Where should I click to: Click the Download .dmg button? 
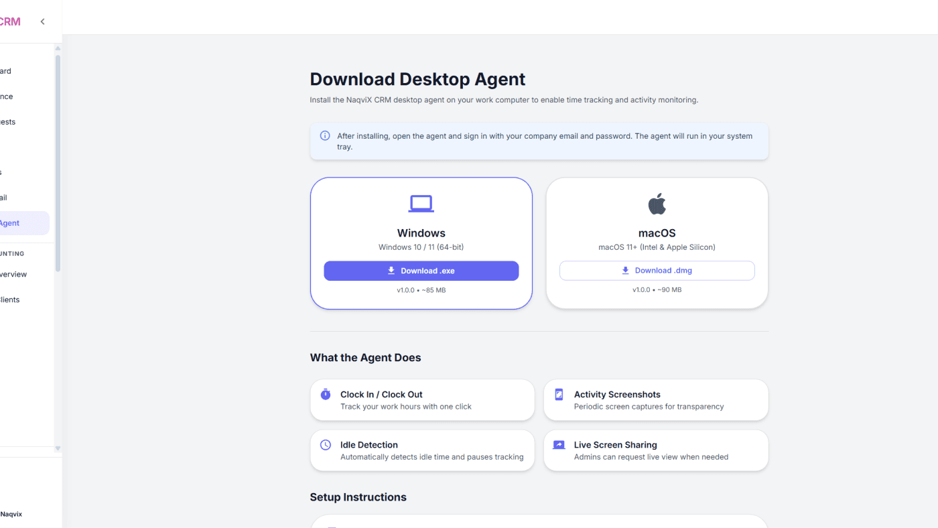click(x=657, y=271)
